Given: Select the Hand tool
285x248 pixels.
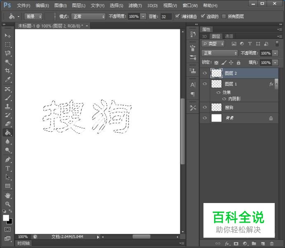Looking at the screenshot, I should (x=7, y=195).
